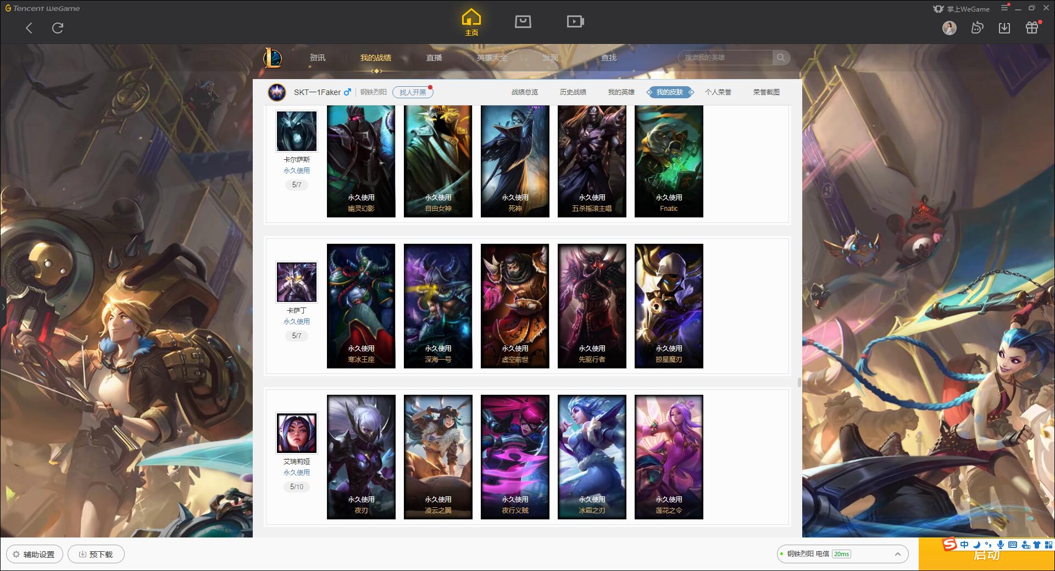The width and height of the screenshot is (1055, 571).
Task: Click the back arrow
Action: 29,28
